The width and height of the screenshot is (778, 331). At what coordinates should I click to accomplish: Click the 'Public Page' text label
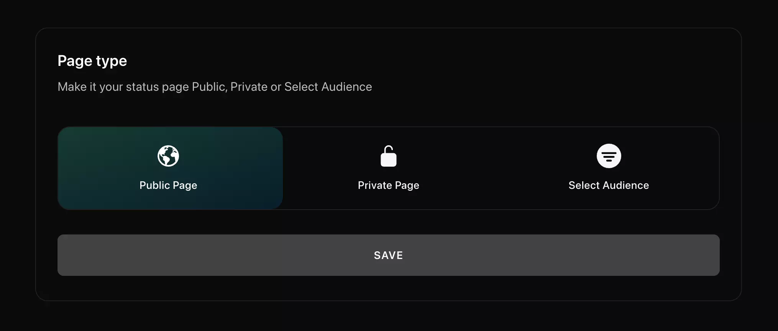coord(168,185)
